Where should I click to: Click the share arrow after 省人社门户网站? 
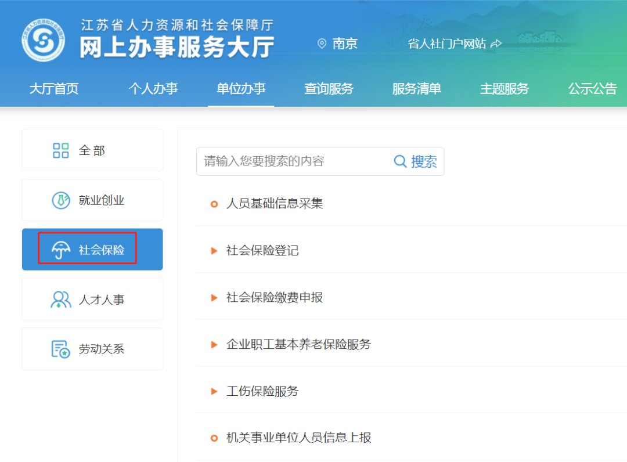pos(496,44)
